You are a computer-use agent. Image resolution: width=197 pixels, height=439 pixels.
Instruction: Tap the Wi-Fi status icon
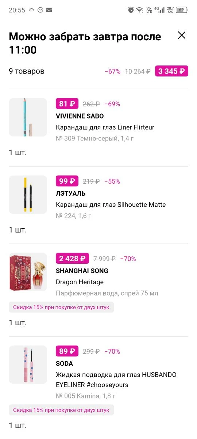[140, 10]
